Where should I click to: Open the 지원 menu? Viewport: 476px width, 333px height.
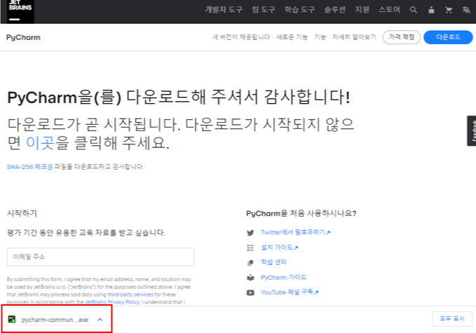pyautogui.click(x=362, y=10)
